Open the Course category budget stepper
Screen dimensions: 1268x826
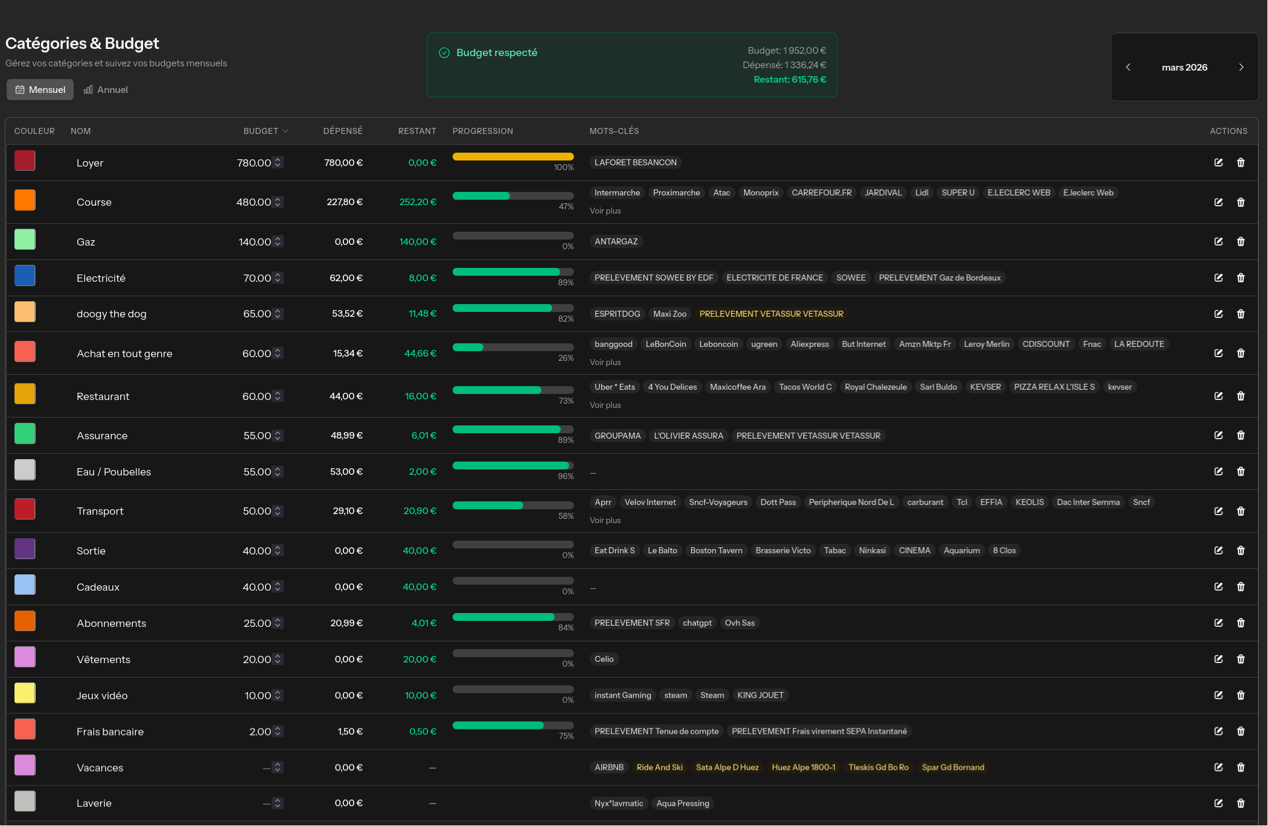(278, 202)
